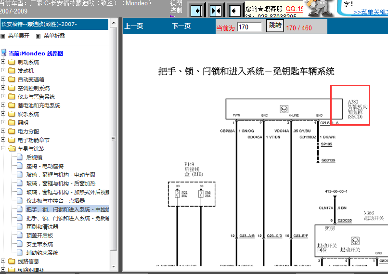The image size is (388, 274).
Task: Click the 照明 folder icon
Action: click(12, 122)
